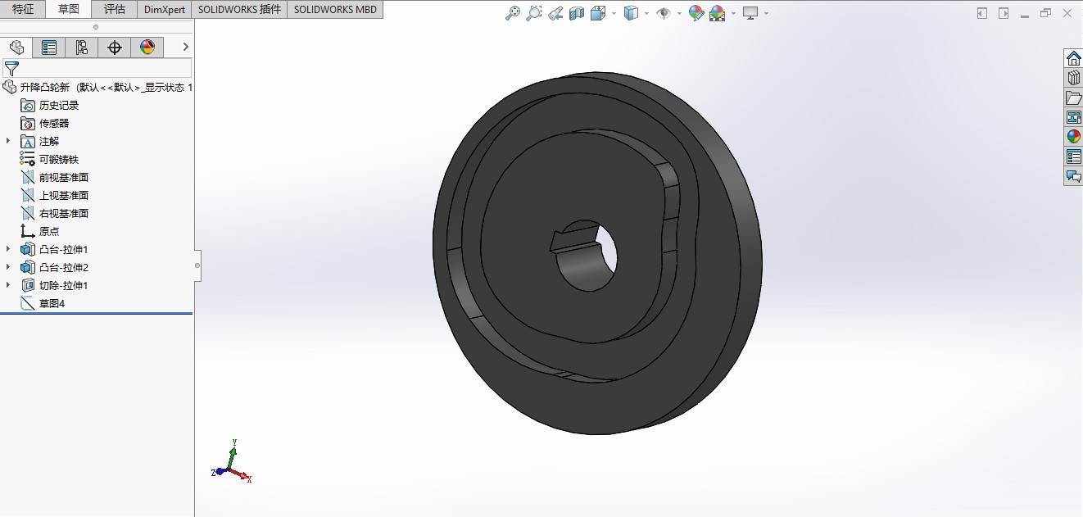Activate the Section View tool
The image size is (1083, 517).
(x=577, y=13)
